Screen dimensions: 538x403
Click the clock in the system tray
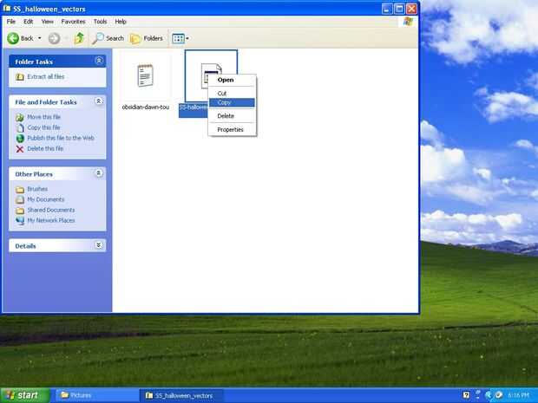[x=518, y=395]
